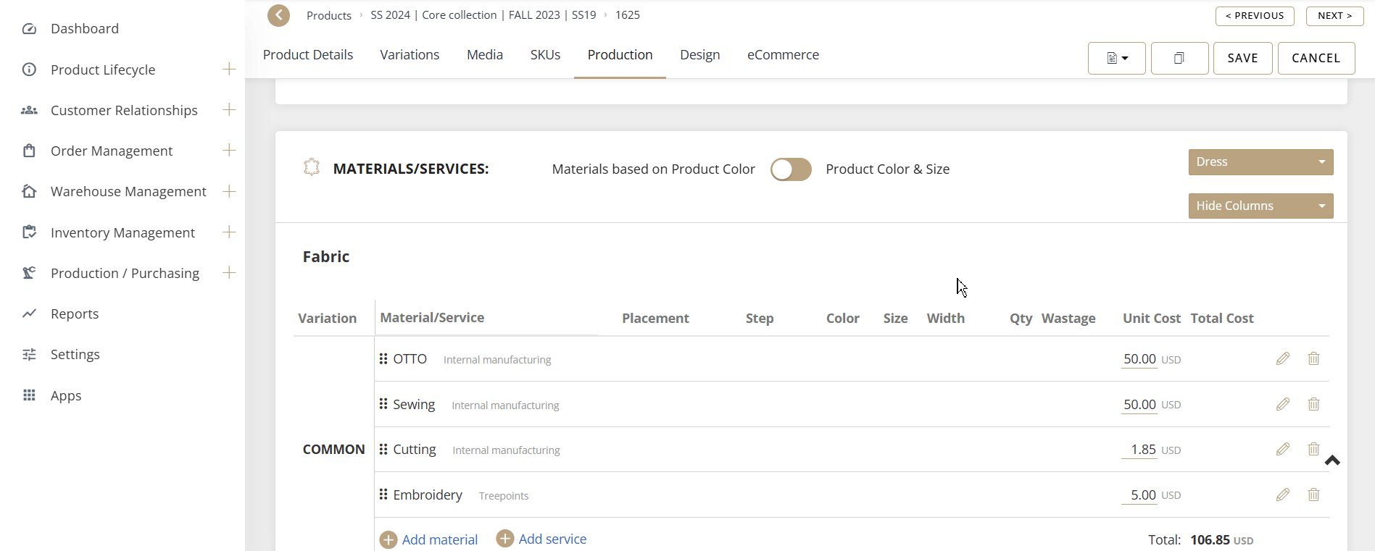Expand Product Lifecycle menu
Viewport: 1375px width, 551px height.
click(x=229, y=70)
